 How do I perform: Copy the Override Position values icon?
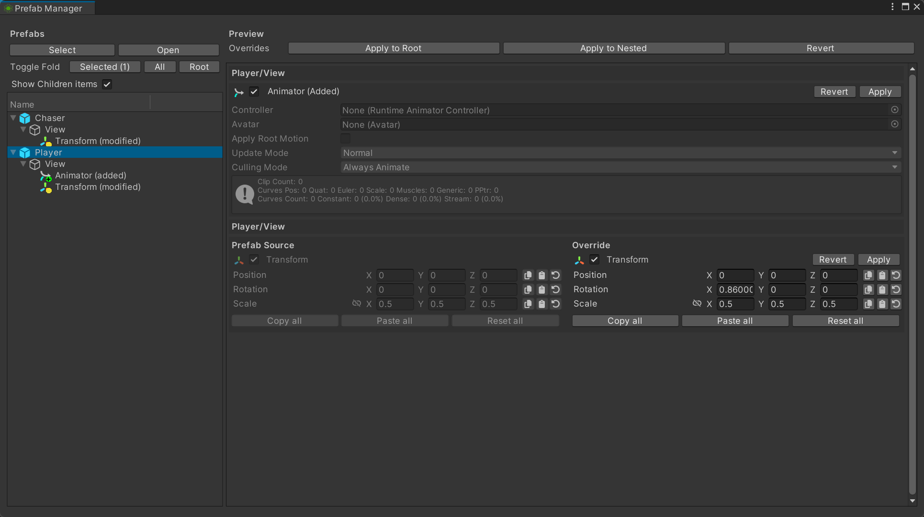[868, 275]
